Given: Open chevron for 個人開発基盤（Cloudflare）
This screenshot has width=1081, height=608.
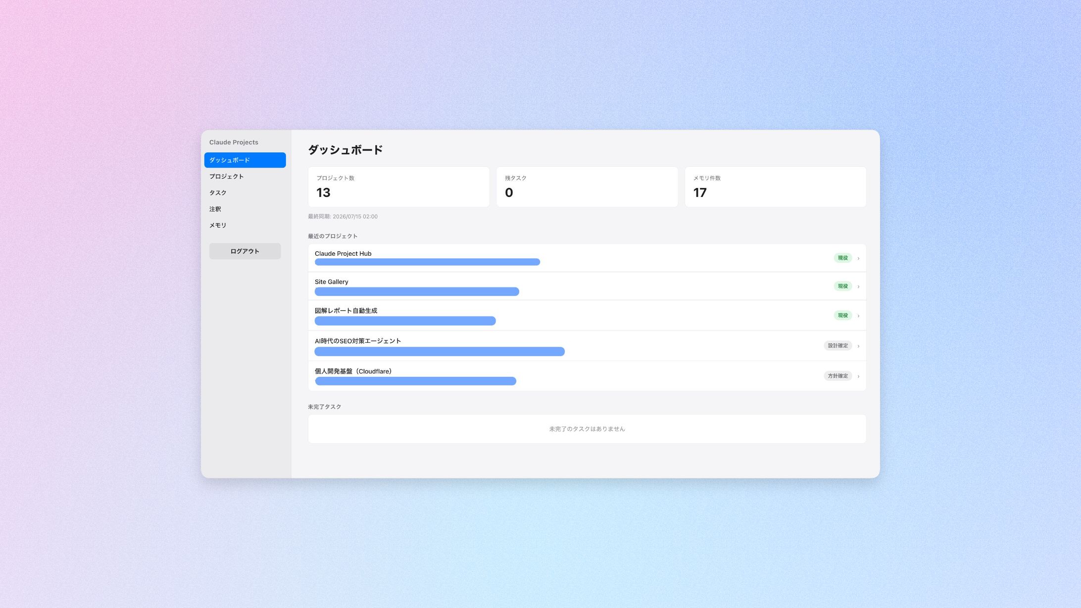Looking at the screenshot, I should tap(858, 376).
